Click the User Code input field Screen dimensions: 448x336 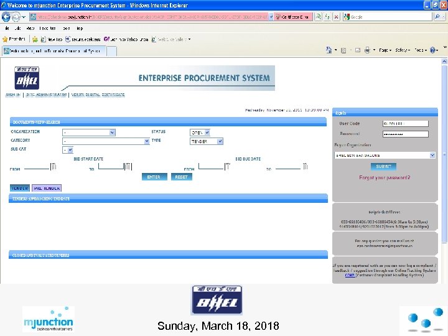[406, 123]
